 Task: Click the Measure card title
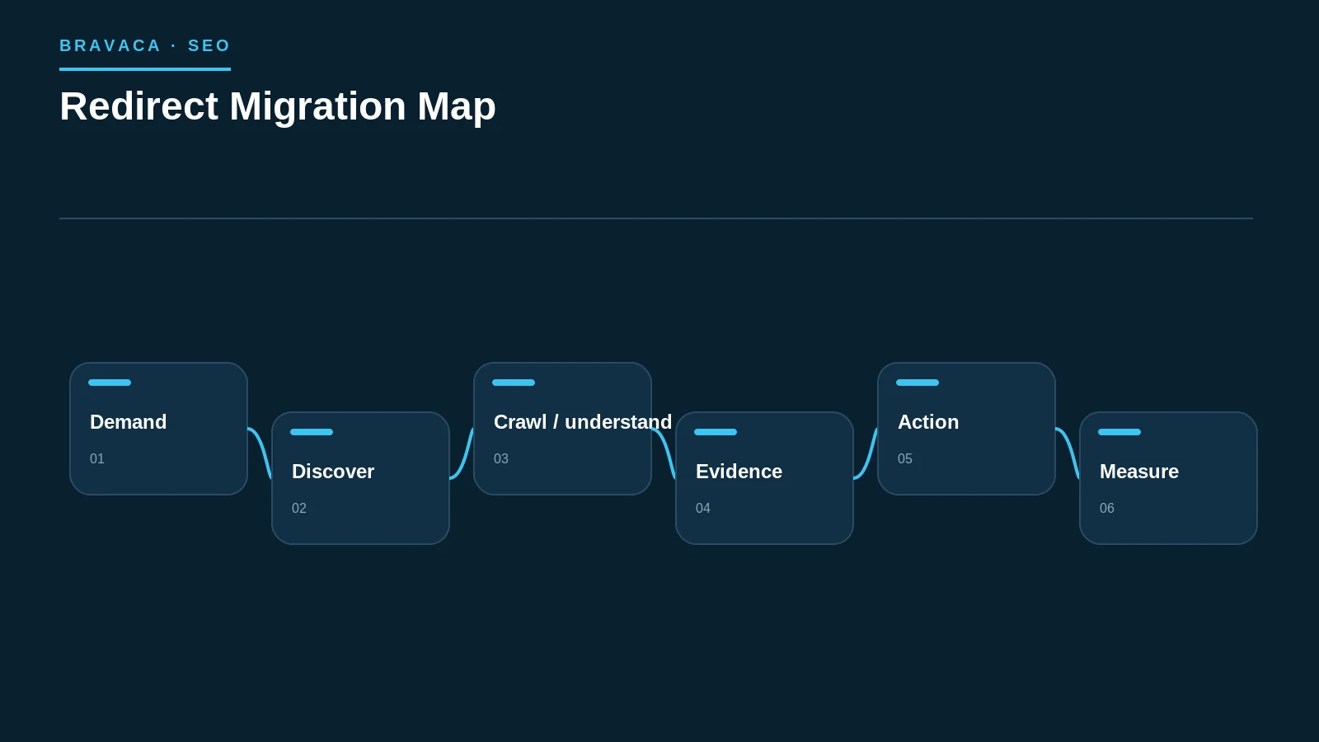(1139, 472)
